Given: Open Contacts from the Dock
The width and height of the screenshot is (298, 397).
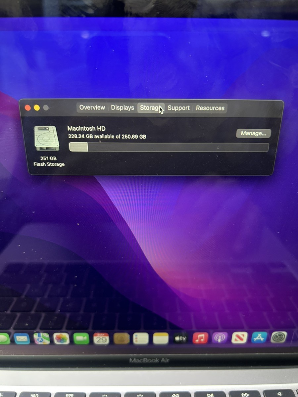Looking at the screenshot, I should pos(121,338).
